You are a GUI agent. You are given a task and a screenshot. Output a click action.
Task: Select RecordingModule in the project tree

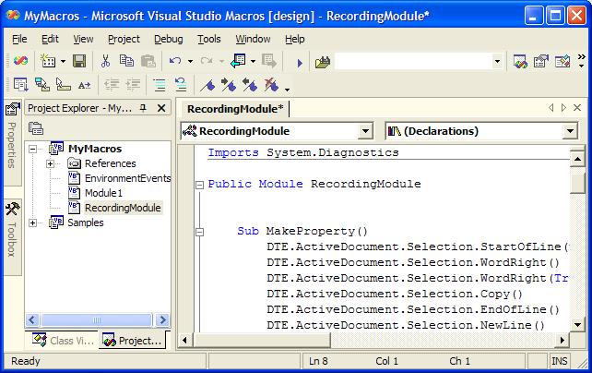coord(123,208)
